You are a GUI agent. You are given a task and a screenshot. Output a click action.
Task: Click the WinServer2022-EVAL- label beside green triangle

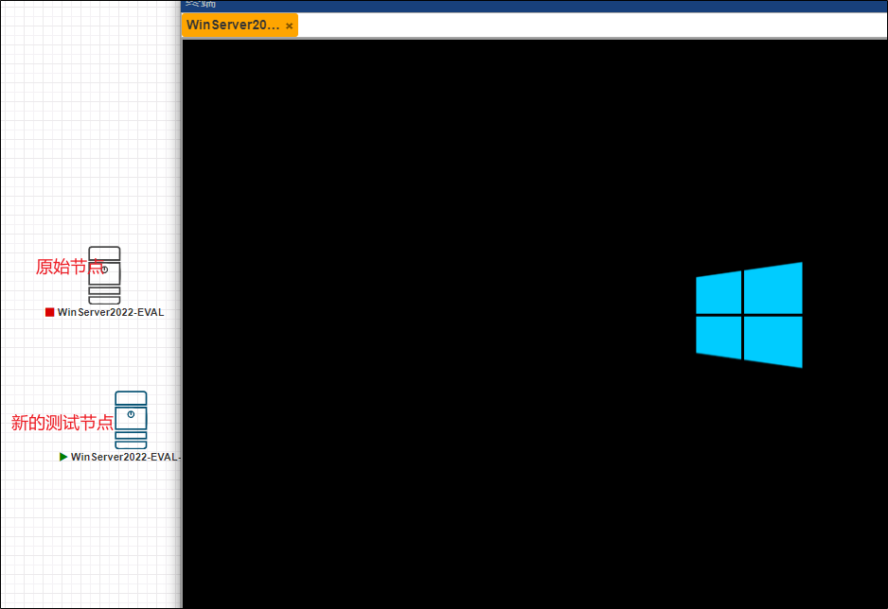(126, 457)
